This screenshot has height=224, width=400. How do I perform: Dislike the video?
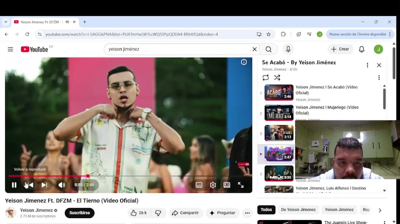(158, 213)
